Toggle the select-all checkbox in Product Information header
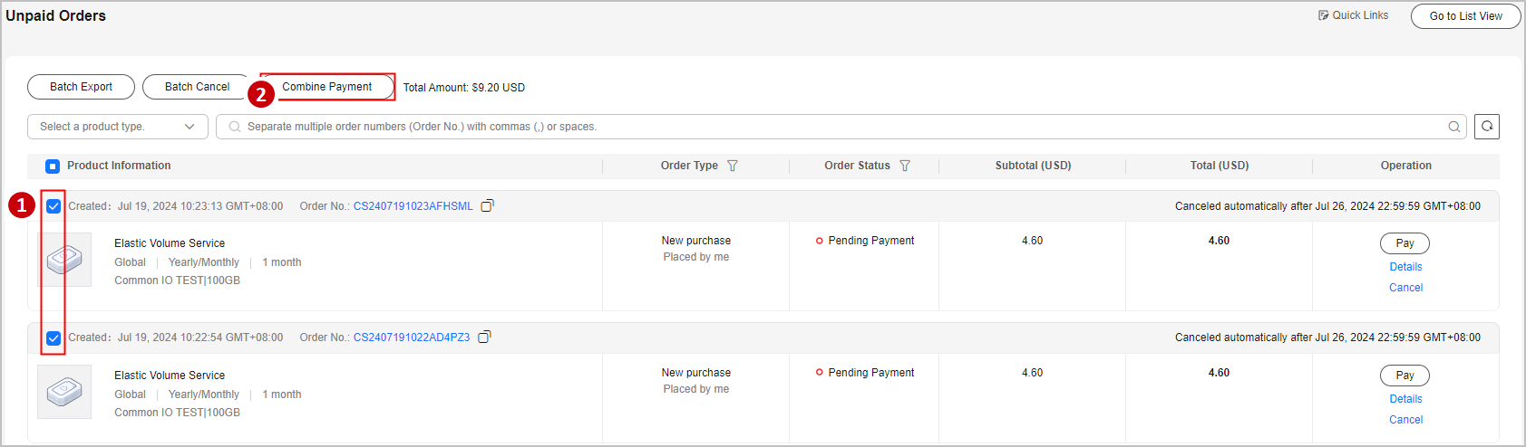Screen dimensions: 1526x447 tap(53, 166)
